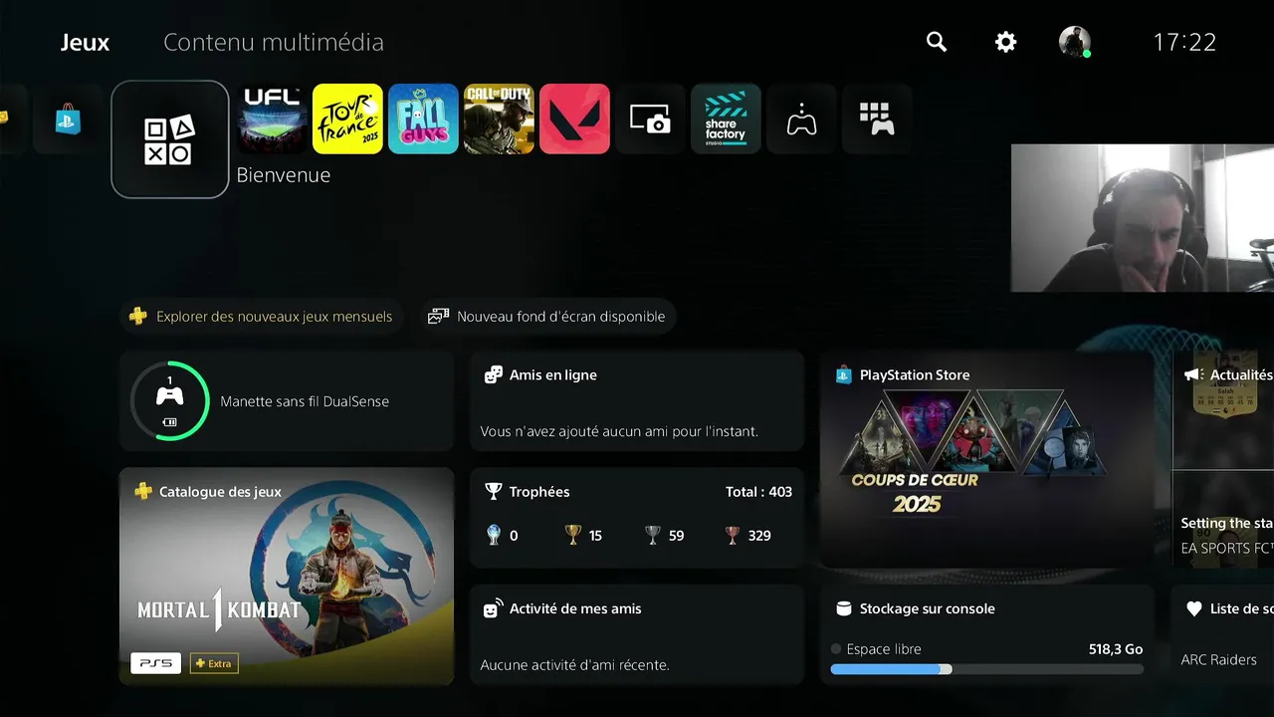Click the Activité de mes amis icon
1274x717 pixels.
click(493, 609)
